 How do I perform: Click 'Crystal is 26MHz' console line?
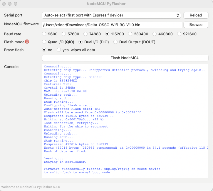[x=60, y=88]
